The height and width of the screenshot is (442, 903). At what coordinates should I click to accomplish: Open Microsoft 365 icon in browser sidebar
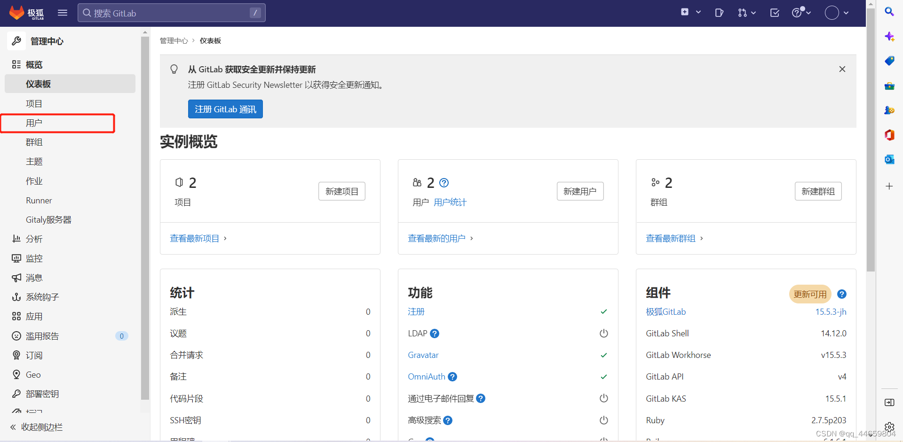click(889, 135)
